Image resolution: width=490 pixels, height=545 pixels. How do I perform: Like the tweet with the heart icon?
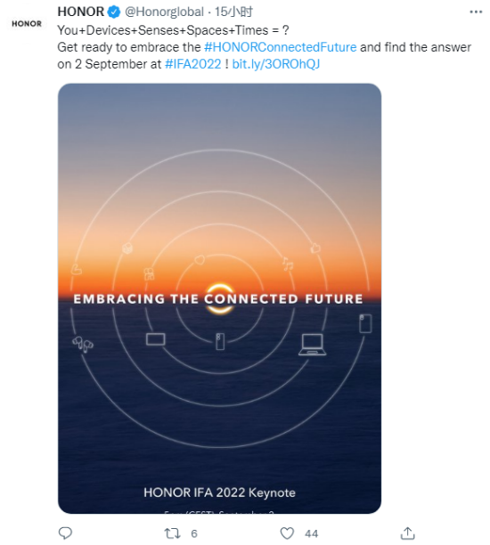[287, 533]
